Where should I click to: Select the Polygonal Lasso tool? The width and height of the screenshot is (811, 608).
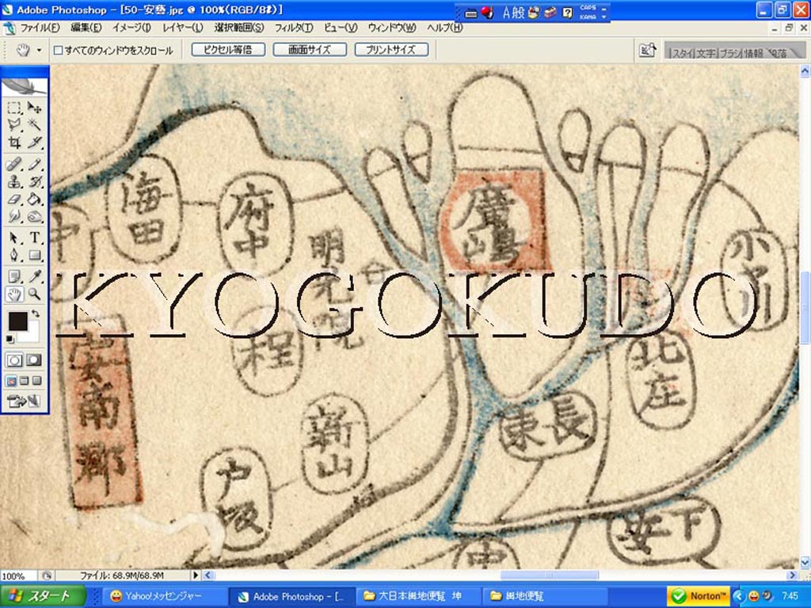[14, 124]
